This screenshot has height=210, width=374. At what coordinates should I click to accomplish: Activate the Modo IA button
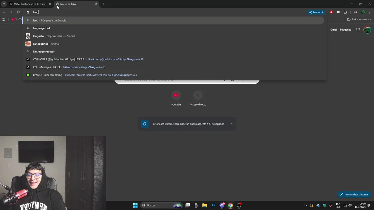(x=316, y=12)
